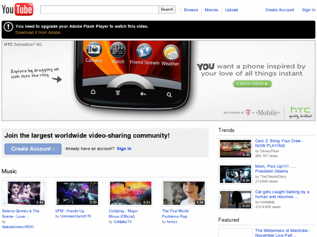Click the phone's unlock ring graphic
This screenshot has width=317, height=237.
(x=131, y=81)
